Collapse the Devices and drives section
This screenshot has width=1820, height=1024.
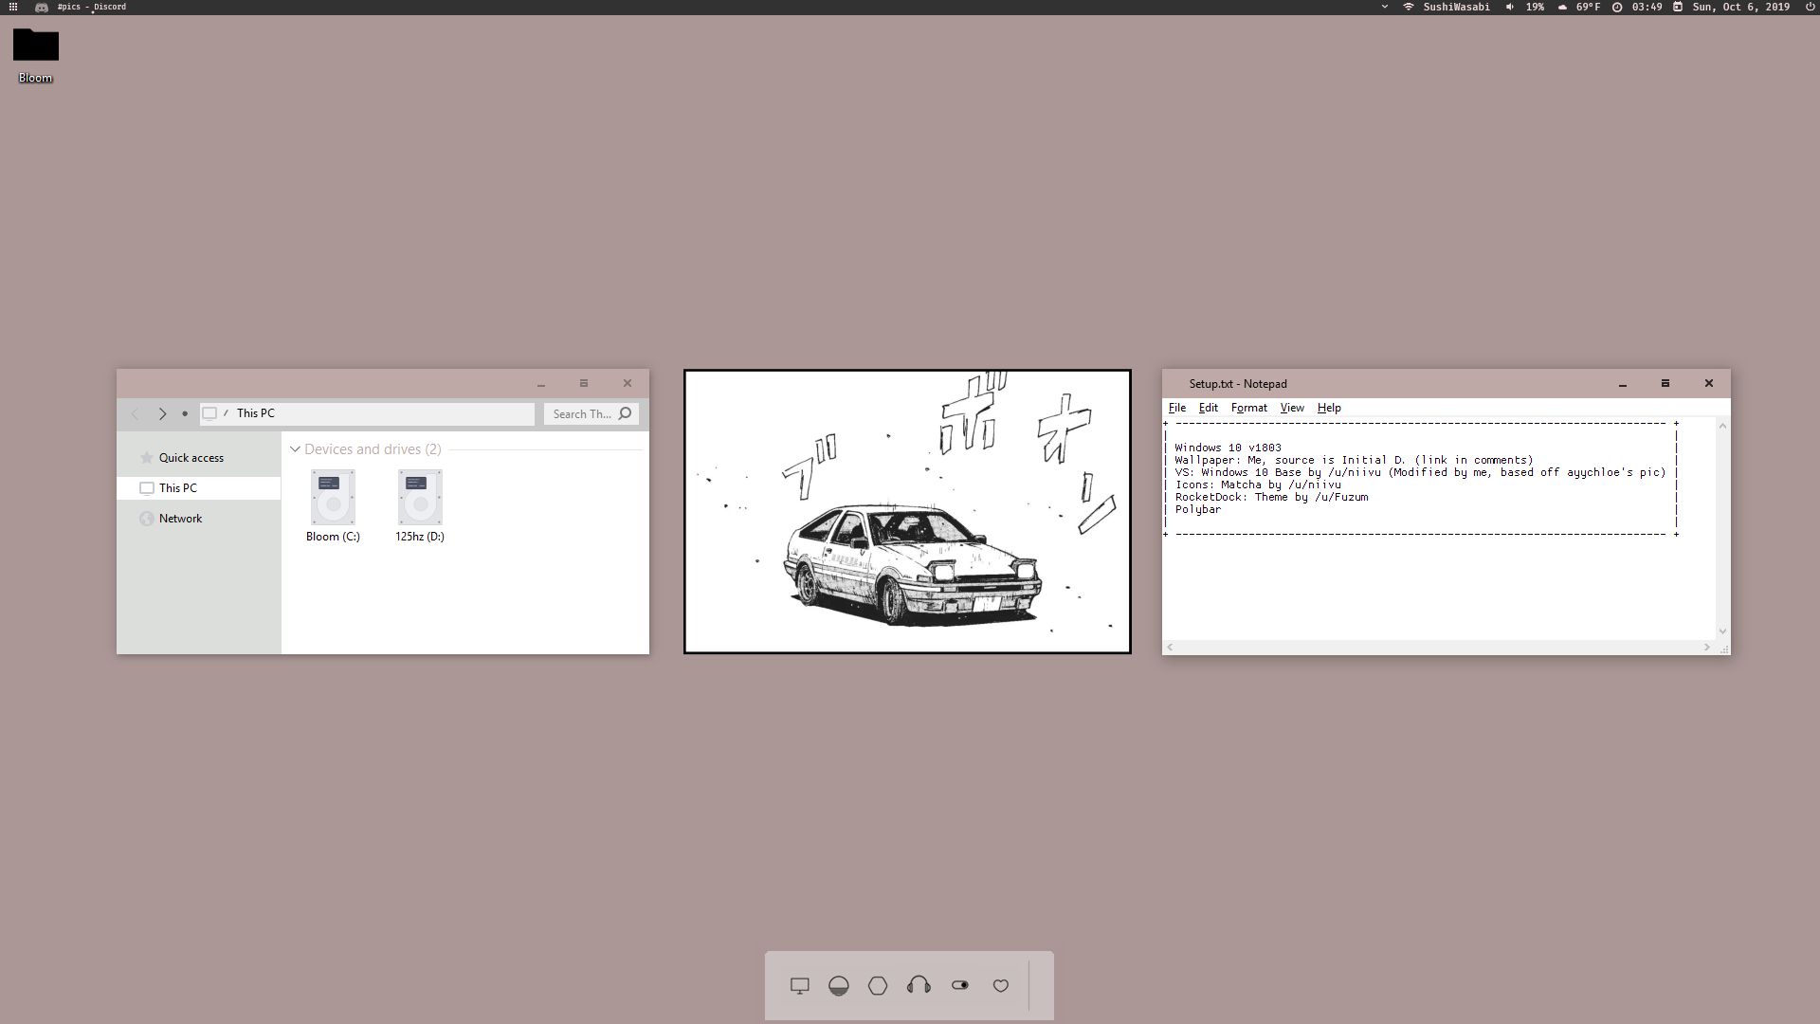click(296, 449)
